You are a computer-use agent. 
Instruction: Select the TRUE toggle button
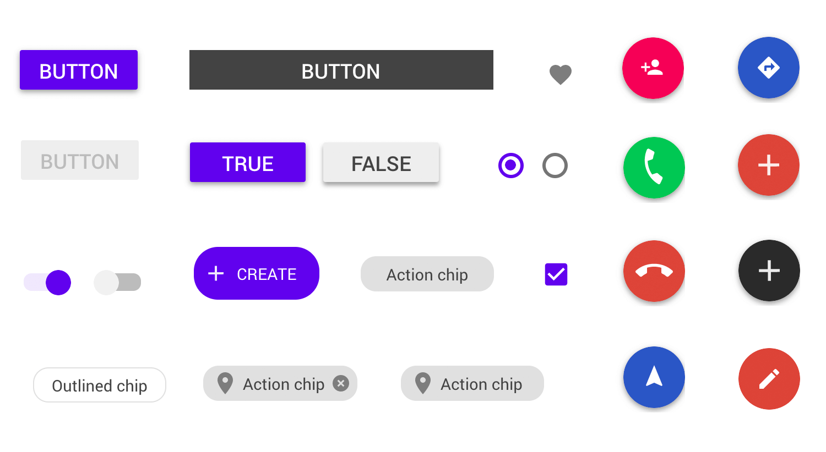coord(247,162)
